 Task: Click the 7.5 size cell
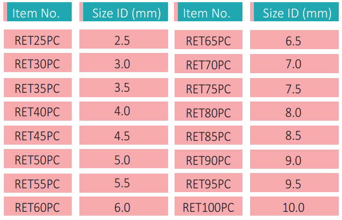pos(293,88)
